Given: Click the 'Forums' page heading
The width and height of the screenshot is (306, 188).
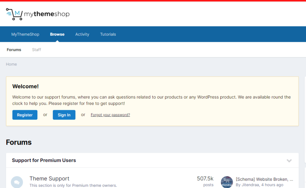Looking at the screenshot, I should pos(19,142).
